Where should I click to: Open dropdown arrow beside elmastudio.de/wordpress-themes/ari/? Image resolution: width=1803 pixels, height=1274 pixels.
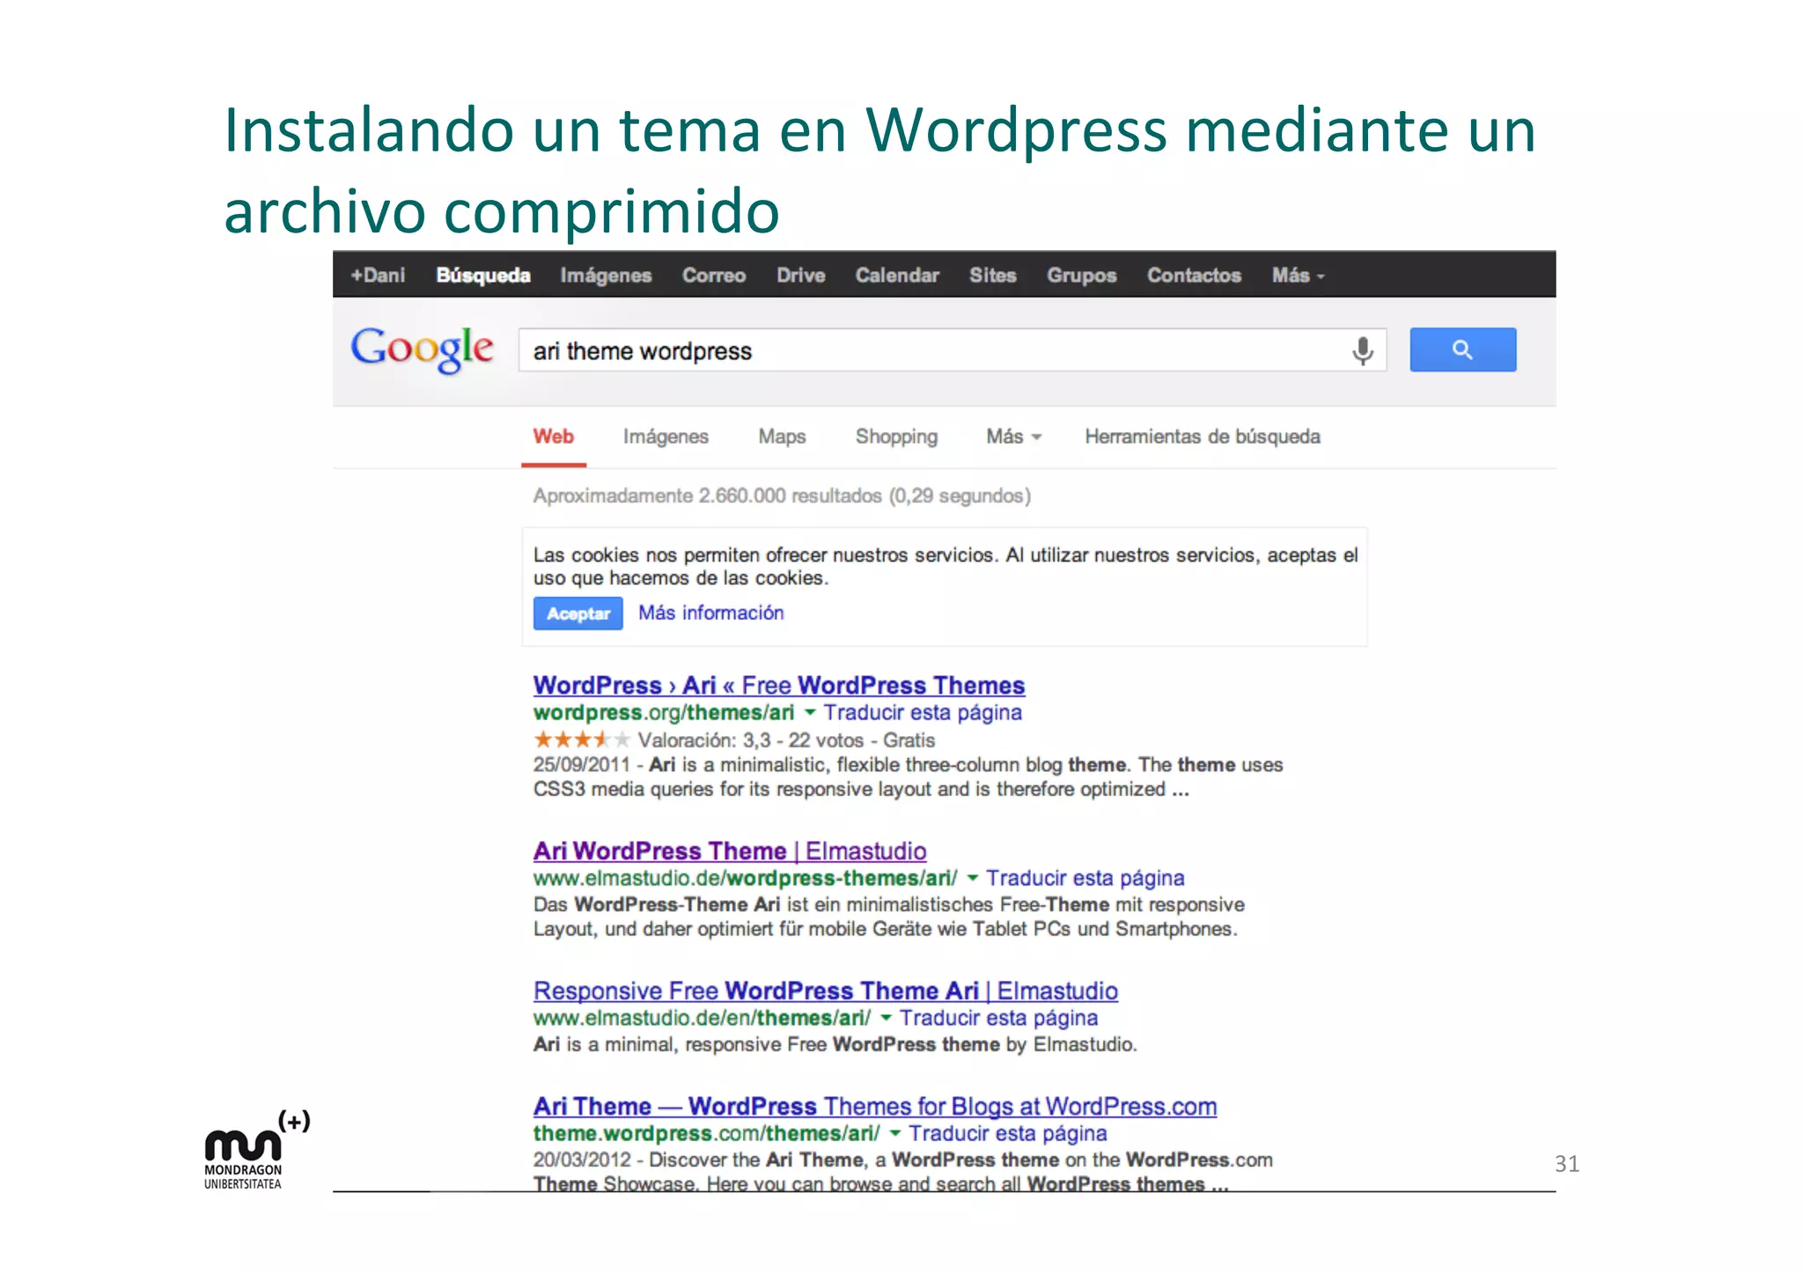(973, 878)
